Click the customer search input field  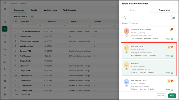146,18
